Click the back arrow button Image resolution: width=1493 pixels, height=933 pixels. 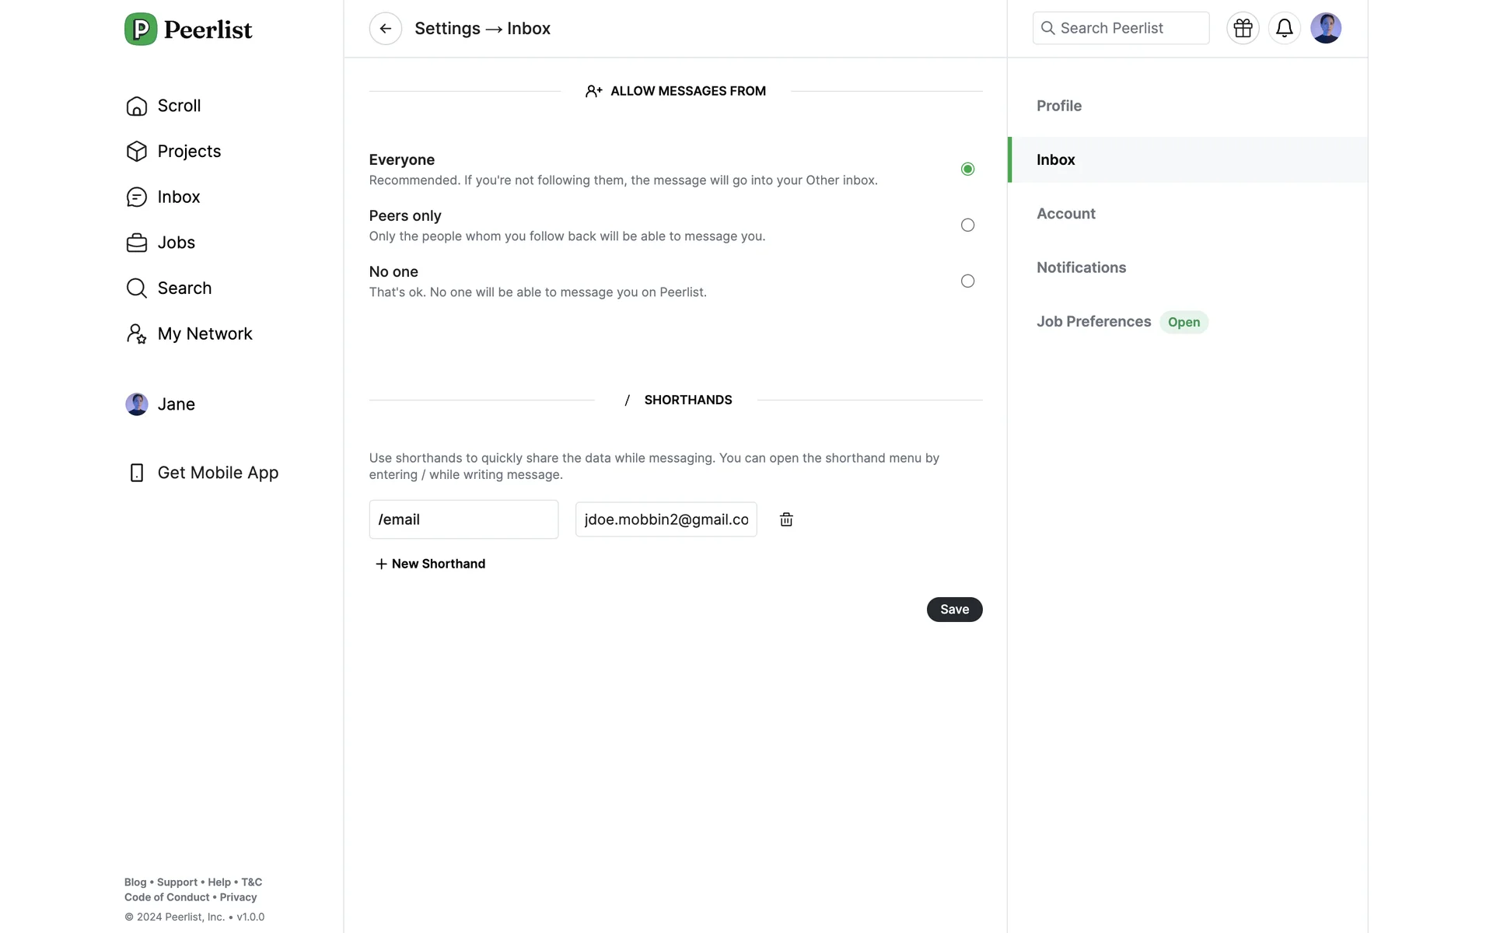pyautogui.click(x=385, y=29)
